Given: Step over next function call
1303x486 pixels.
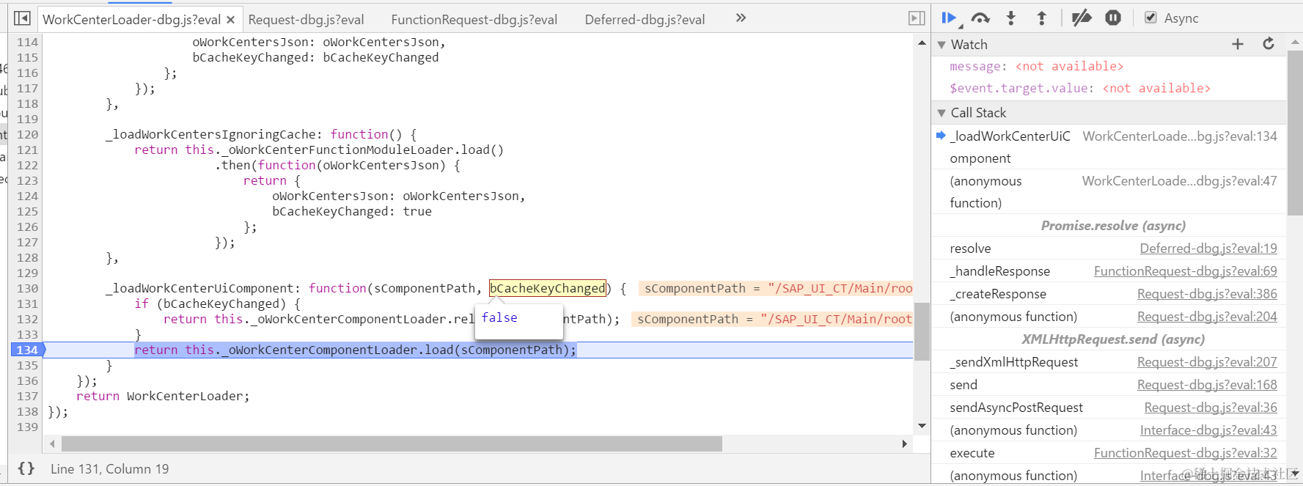Looking at the screenshot, I should point(980,18).
